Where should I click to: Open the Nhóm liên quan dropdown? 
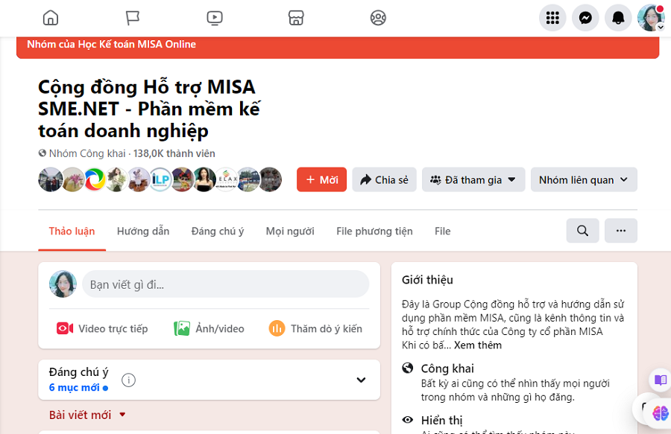point(584,179)
